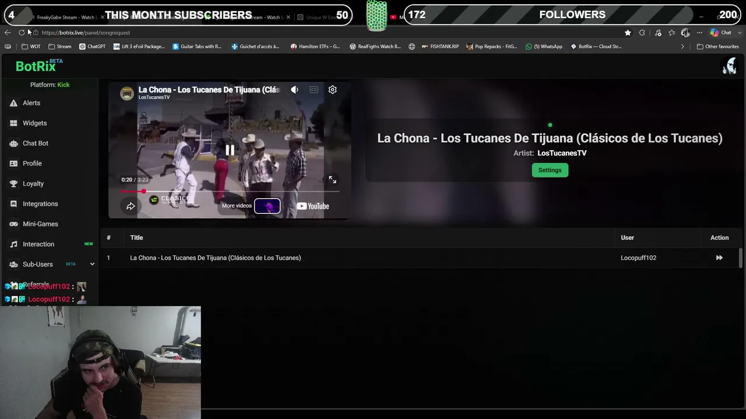746x419 pixels.
Task: Open the ChatGPT bookmark
Action: click(x=92, y=47)
